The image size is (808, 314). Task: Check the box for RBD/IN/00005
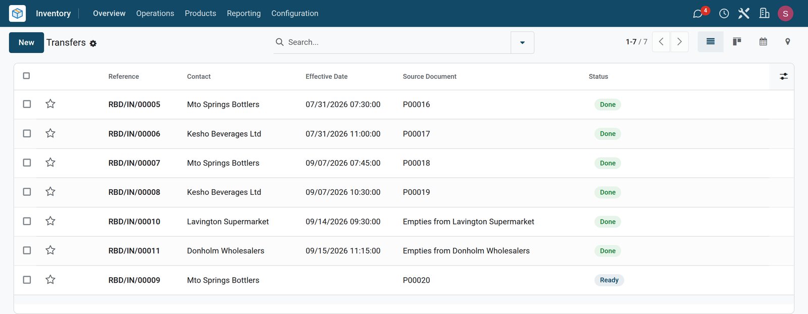[27, 104]
